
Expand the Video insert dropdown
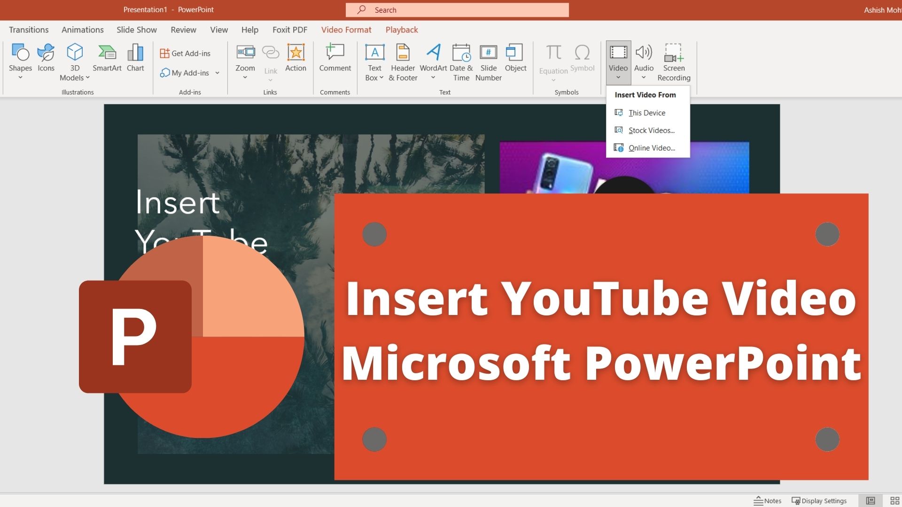618,77
